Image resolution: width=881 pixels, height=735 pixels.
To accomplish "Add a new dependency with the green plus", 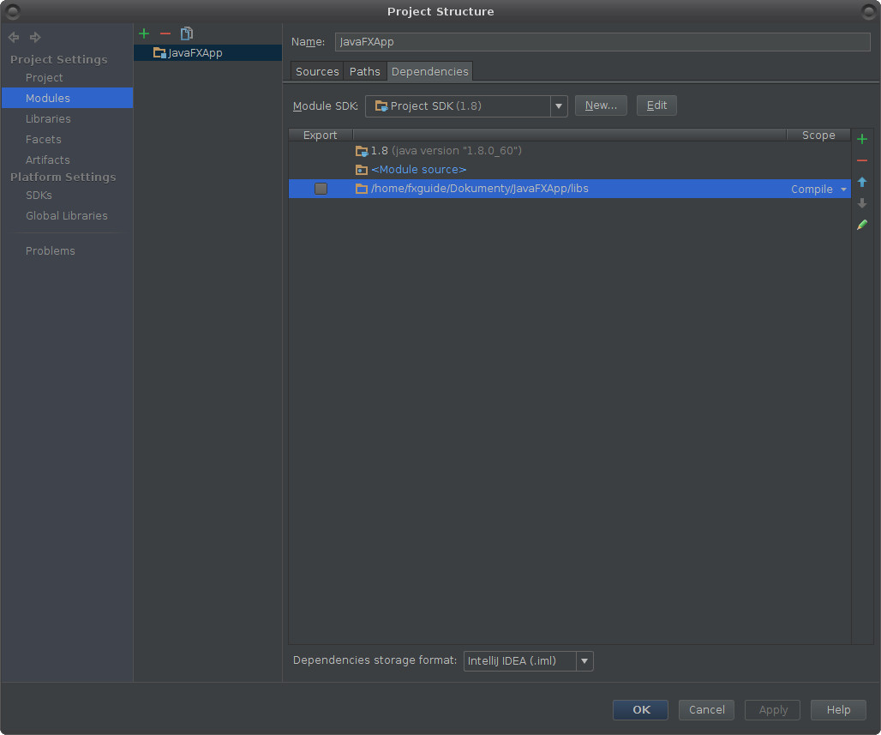I will pos(862,138).
